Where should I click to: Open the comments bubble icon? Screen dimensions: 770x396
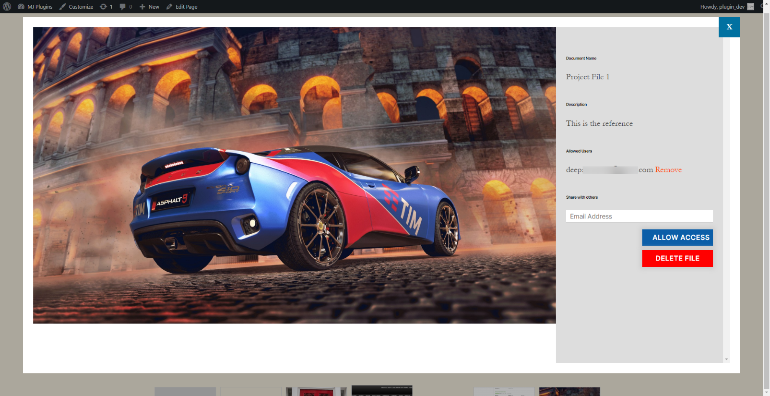123,7
